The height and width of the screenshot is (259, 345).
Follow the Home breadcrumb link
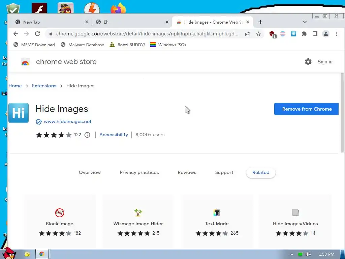(x=15, y=86)
